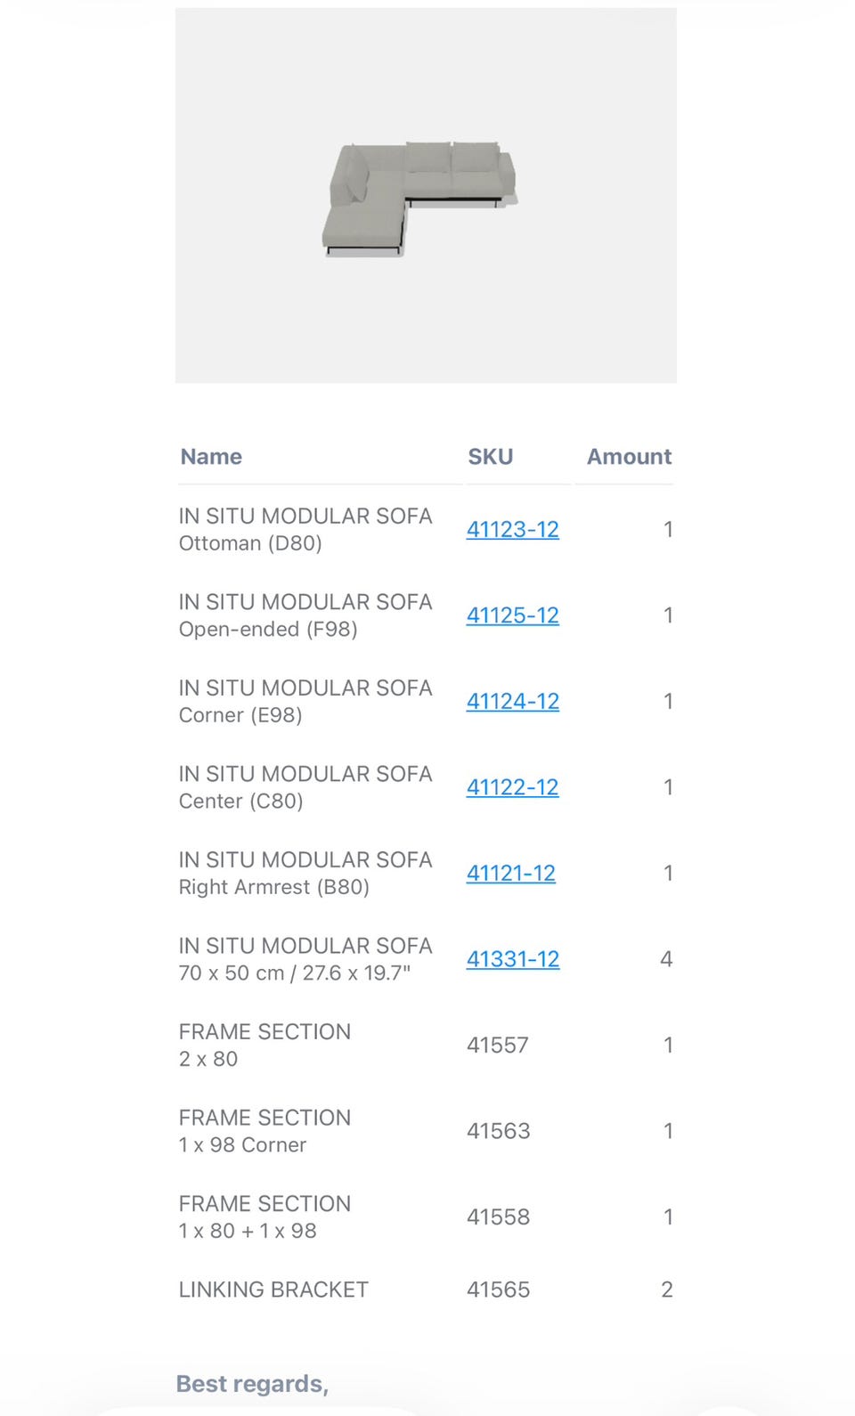The height and width of the screenshot is (1416, 855).
Task: Click the SKU column header
Action: (x=490, y=457)
